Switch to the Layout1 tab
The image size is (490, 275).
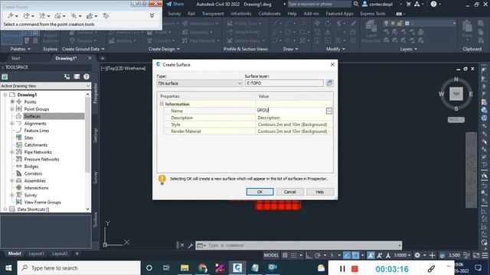coord(36,254)
